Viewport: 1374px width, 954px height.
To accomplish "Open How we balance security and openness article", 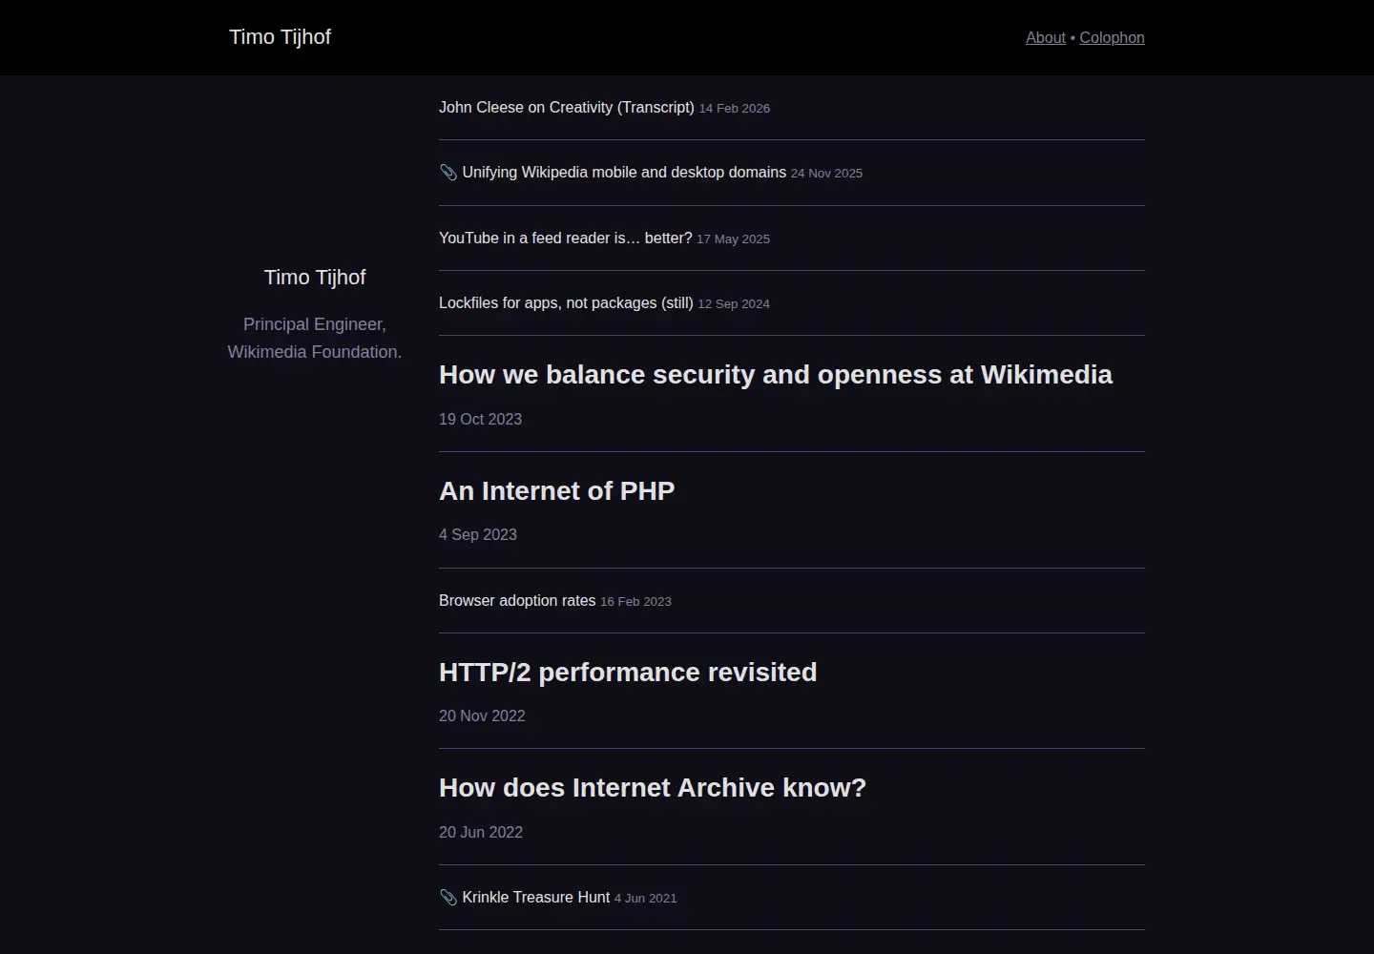I will pyautogui.click(x=775, y=374).
